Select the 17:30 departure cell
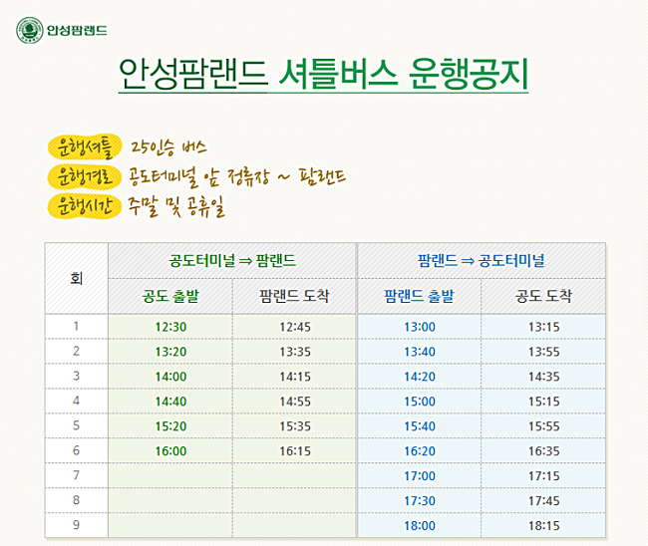The image size is (648, 546). tap(419, 500)
